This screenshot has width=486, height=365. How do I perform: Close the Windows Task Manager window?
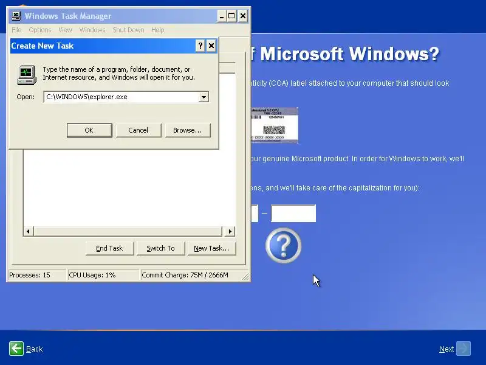(x=243, y=16)
